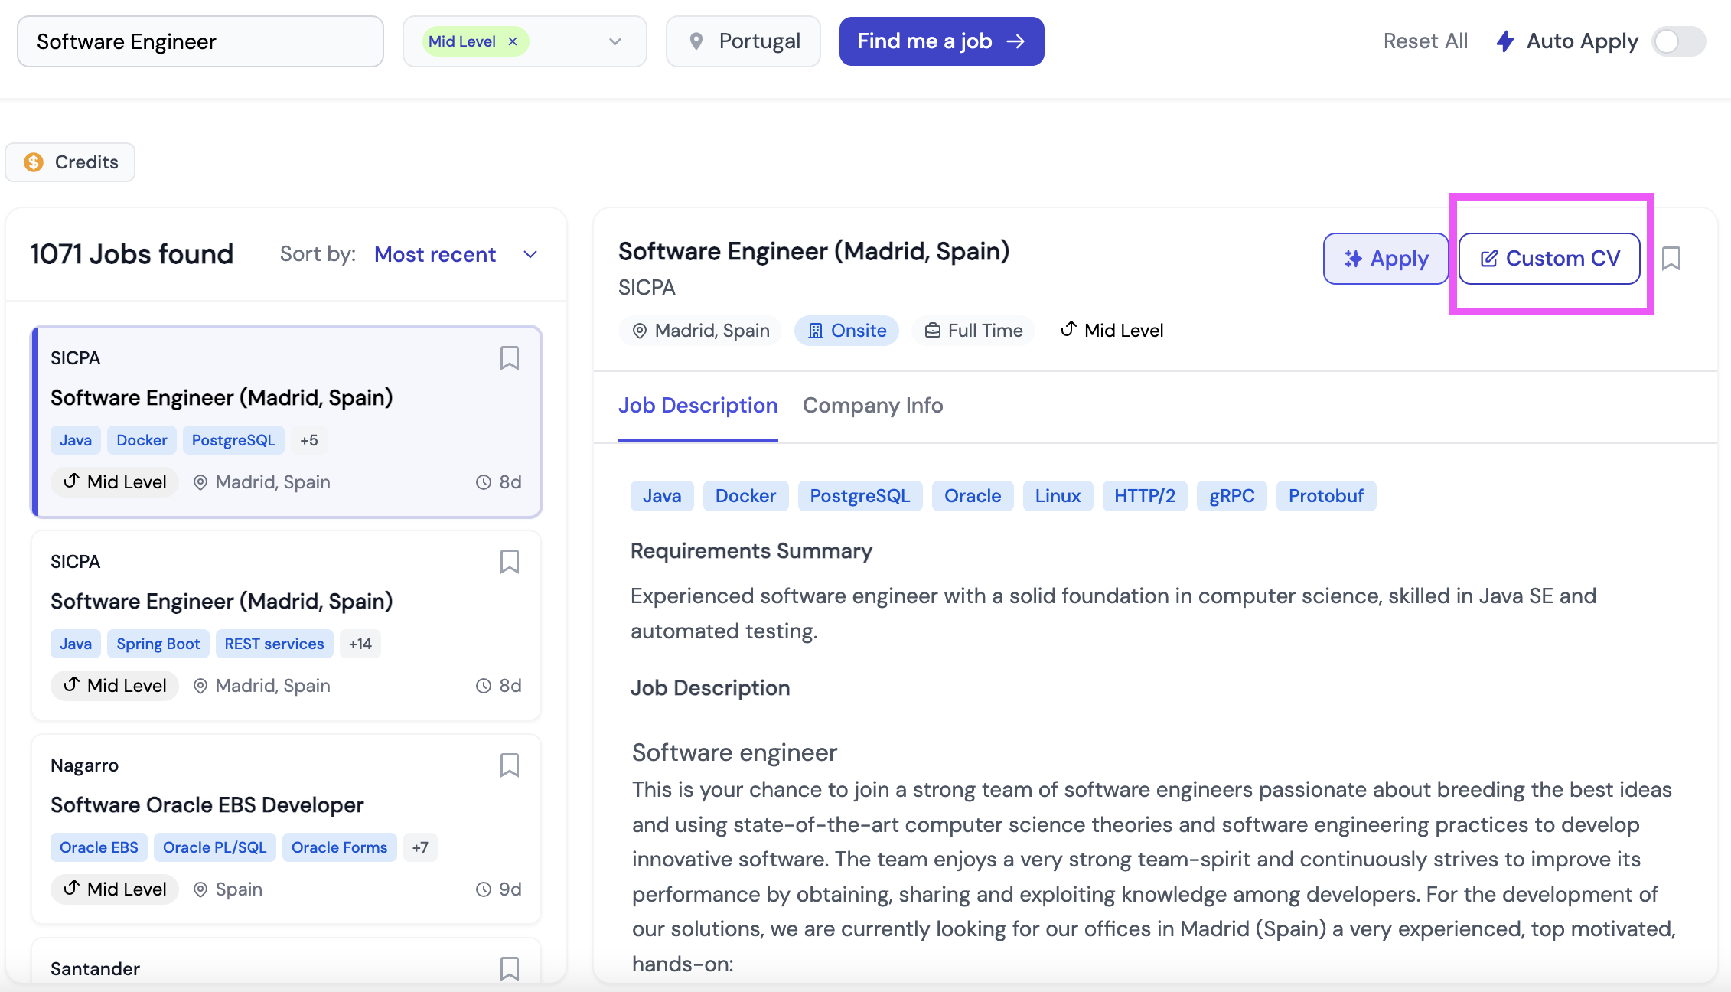Select the Job Description tab
This screenshot has width=1731, height=992.
698,405
